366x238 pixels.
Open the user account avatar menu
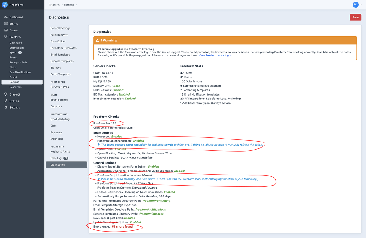tap(357, 5)
